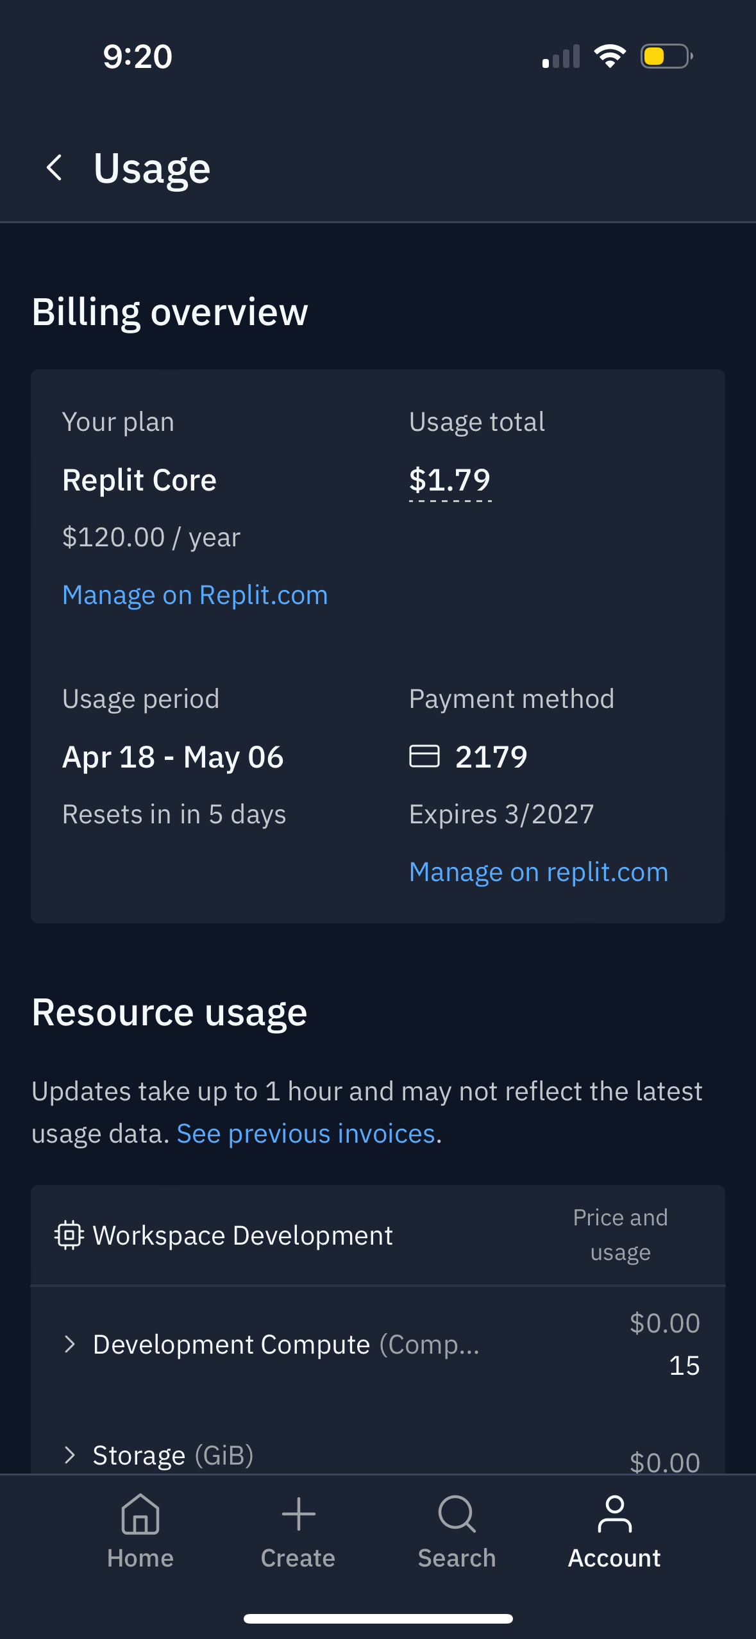
Task: Tap the $1.79 usage total
Action: coord(450,480)
